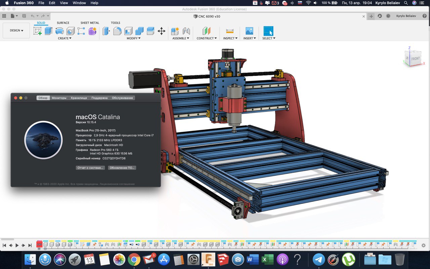
Task: Select the Extrude tool
Action: point(49,31)
